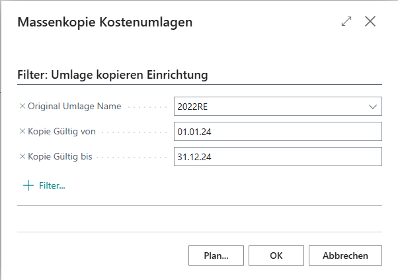This screenshot has width=398, height=280.
Task: Click the 2022RE value in the combo box
Action: (192, 107)
